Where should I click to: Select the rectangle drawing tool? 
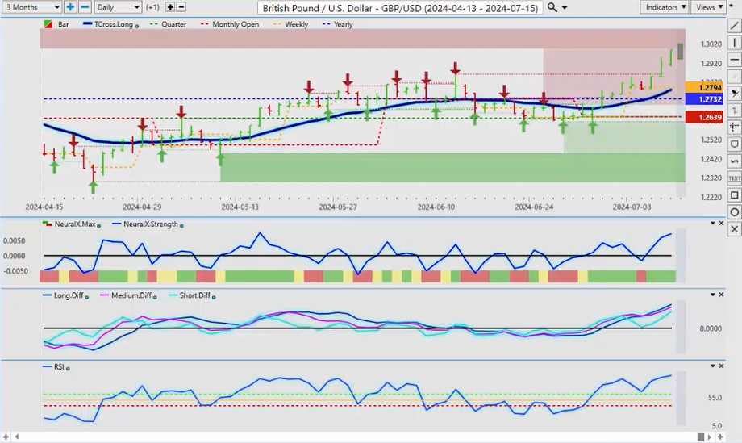735,195
